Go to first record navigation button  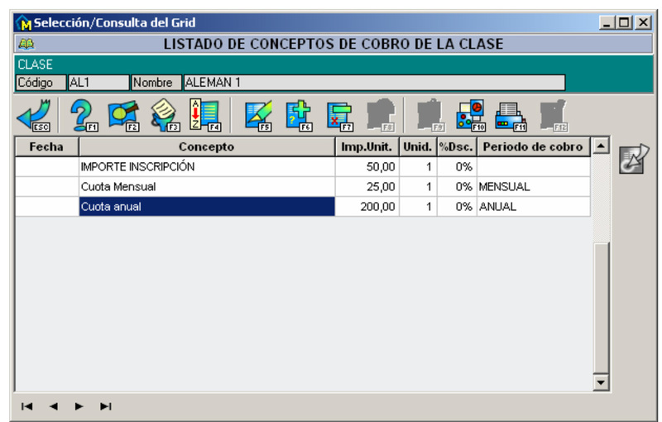tap(26, 406)
